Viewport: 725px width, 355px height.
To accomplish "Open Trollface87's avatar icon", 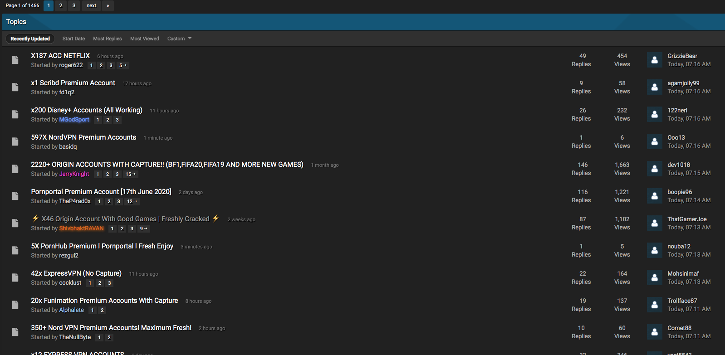I will pyautogui.click(x=654, y=305).
